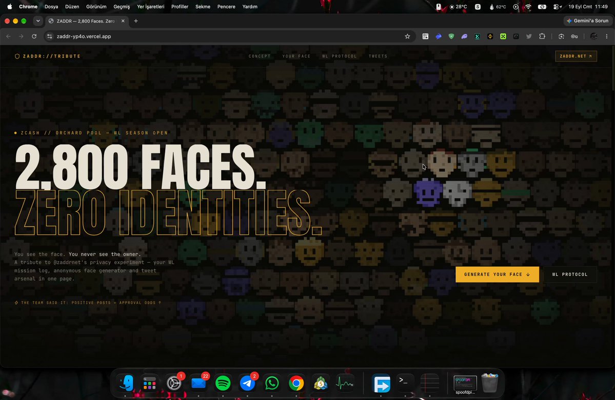Reload the current page
The width and height of the screenshot is (615, 400).
point(34,36)
